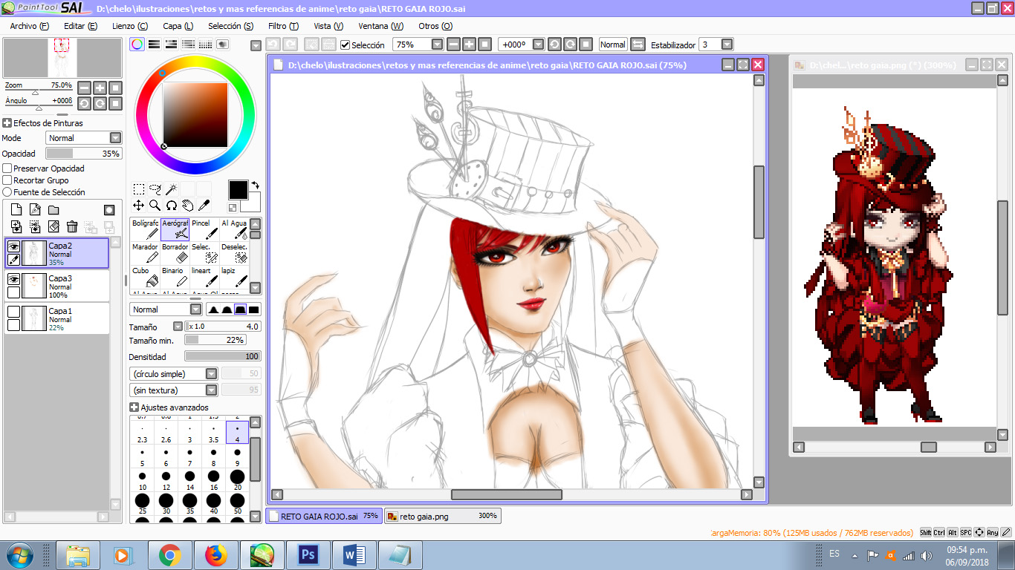
Task: Choose the Marador marker tool
Action: (146, 253)
